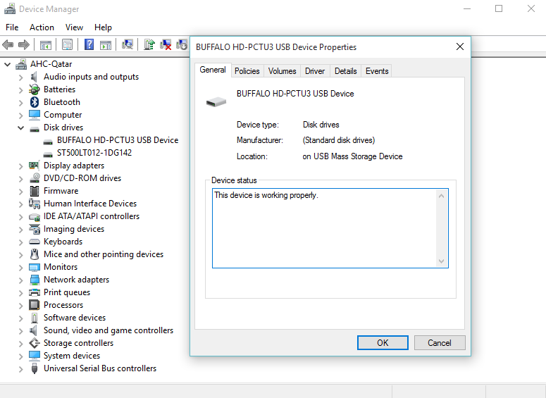546x398 pixels.
Task: Expand the System devices category
Action: click(x=21, y=356)
